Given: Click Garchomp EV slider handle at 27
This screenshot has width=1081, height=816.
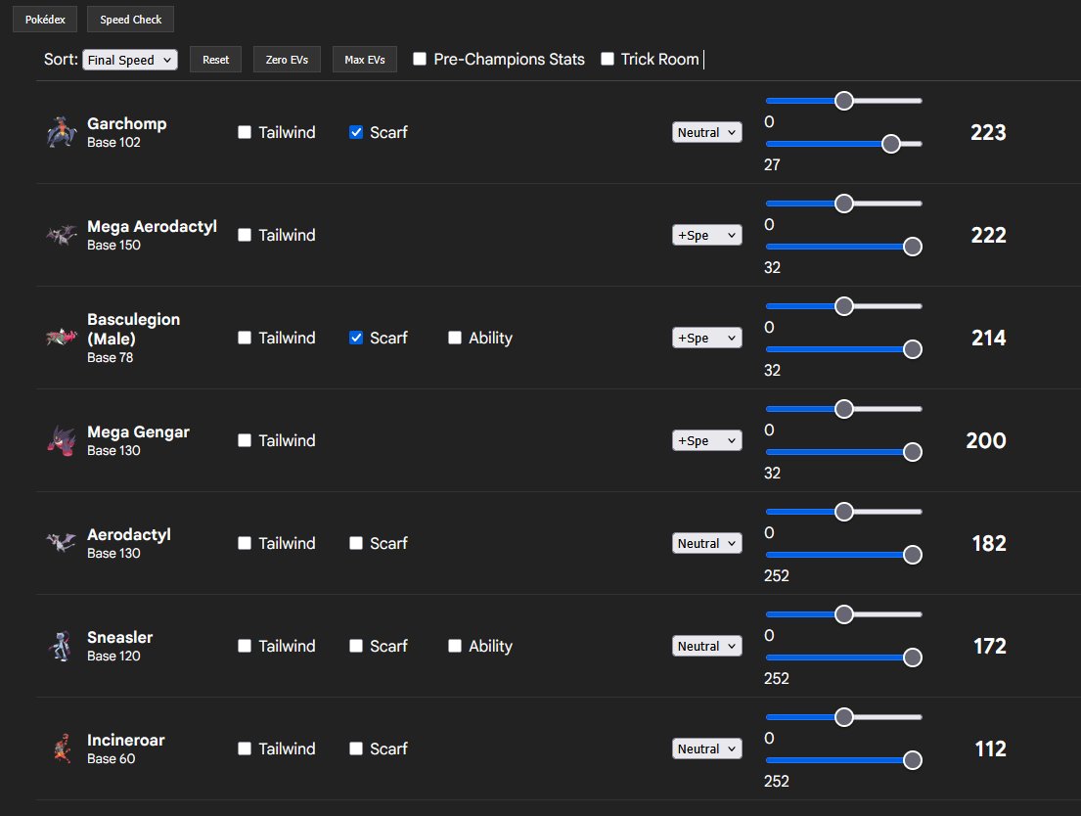Looking at the screenshot, I should (890, 144).
